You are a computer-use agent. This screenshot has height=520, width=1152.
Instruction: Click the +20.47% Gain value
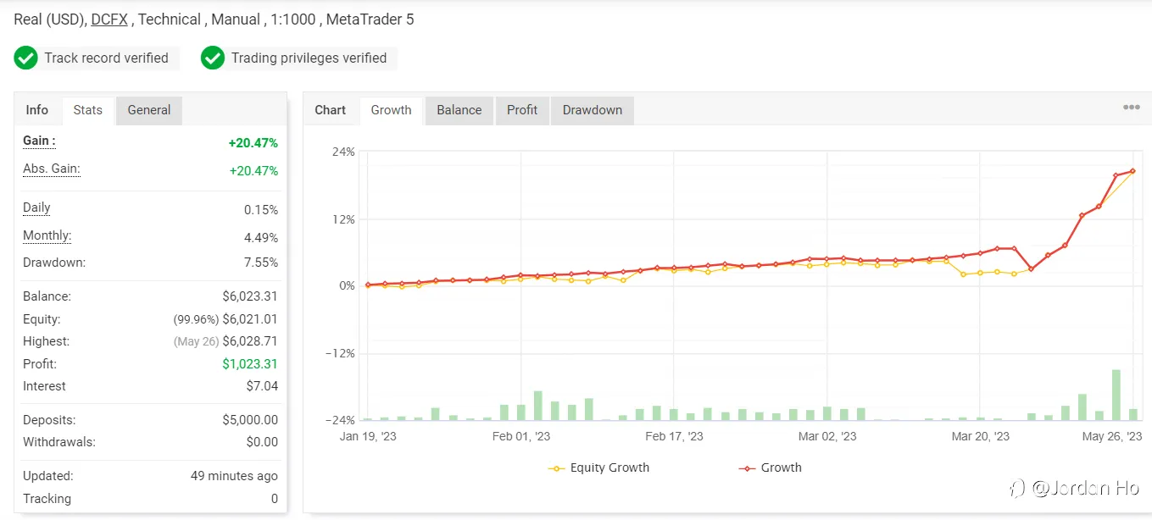coord(253,143)
